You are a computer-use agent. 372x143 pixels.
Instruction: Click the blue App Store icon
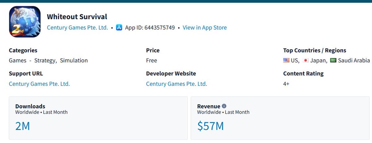coord(119,28)
